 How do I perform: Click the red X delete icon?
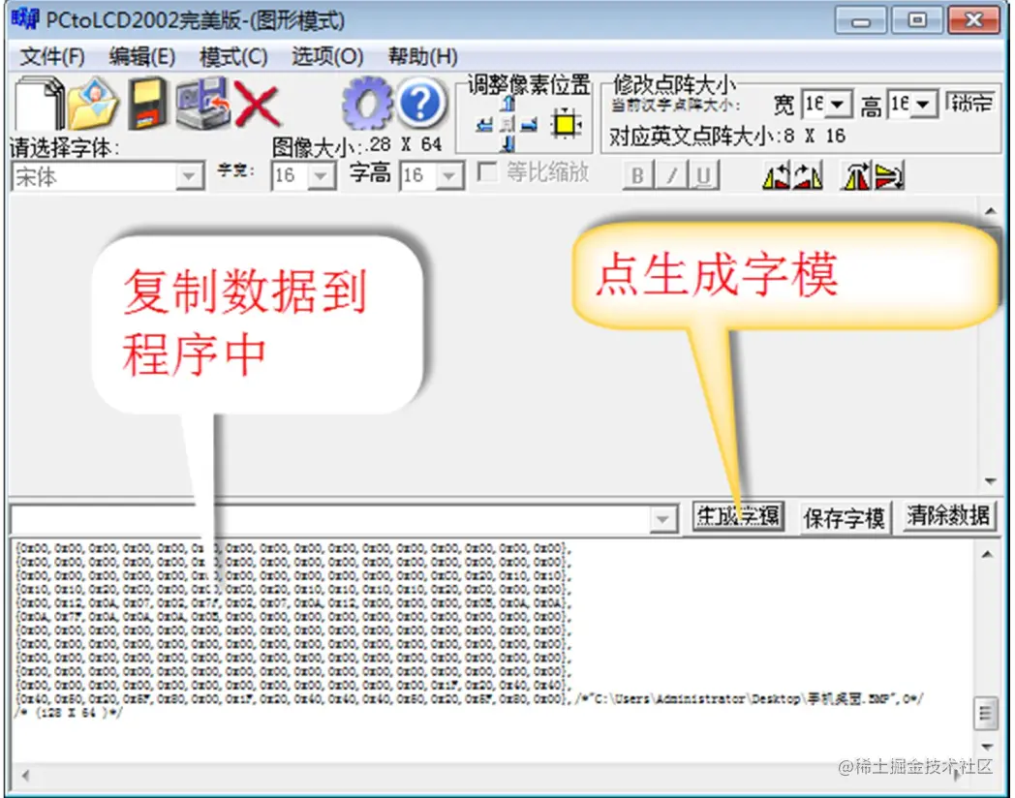257,104
